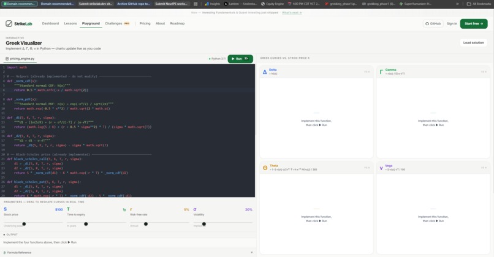Image resolution: width=494 pixels, height=257 pixels.
Task: Adjust the Stock price slider handle
Action: [24, 224]
